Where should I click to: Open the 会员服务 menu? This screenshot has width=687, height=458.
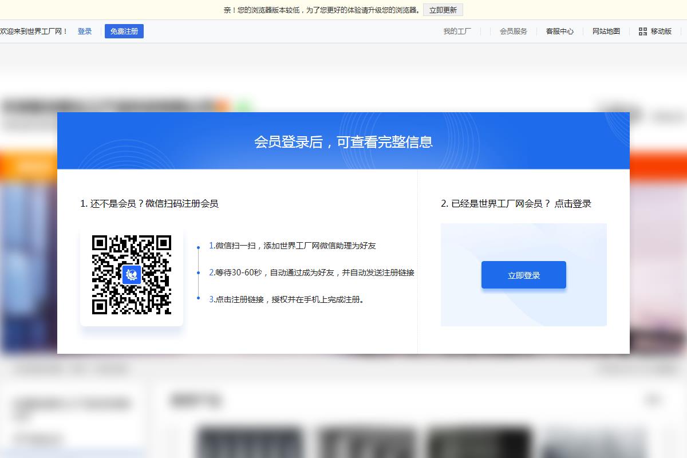click(x=514, y=31)
